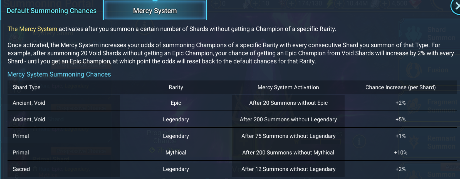Image resolution: width=460 pixels, height=179 pixels.
Task: Click the +1% chance increase value
Action: 400,136
